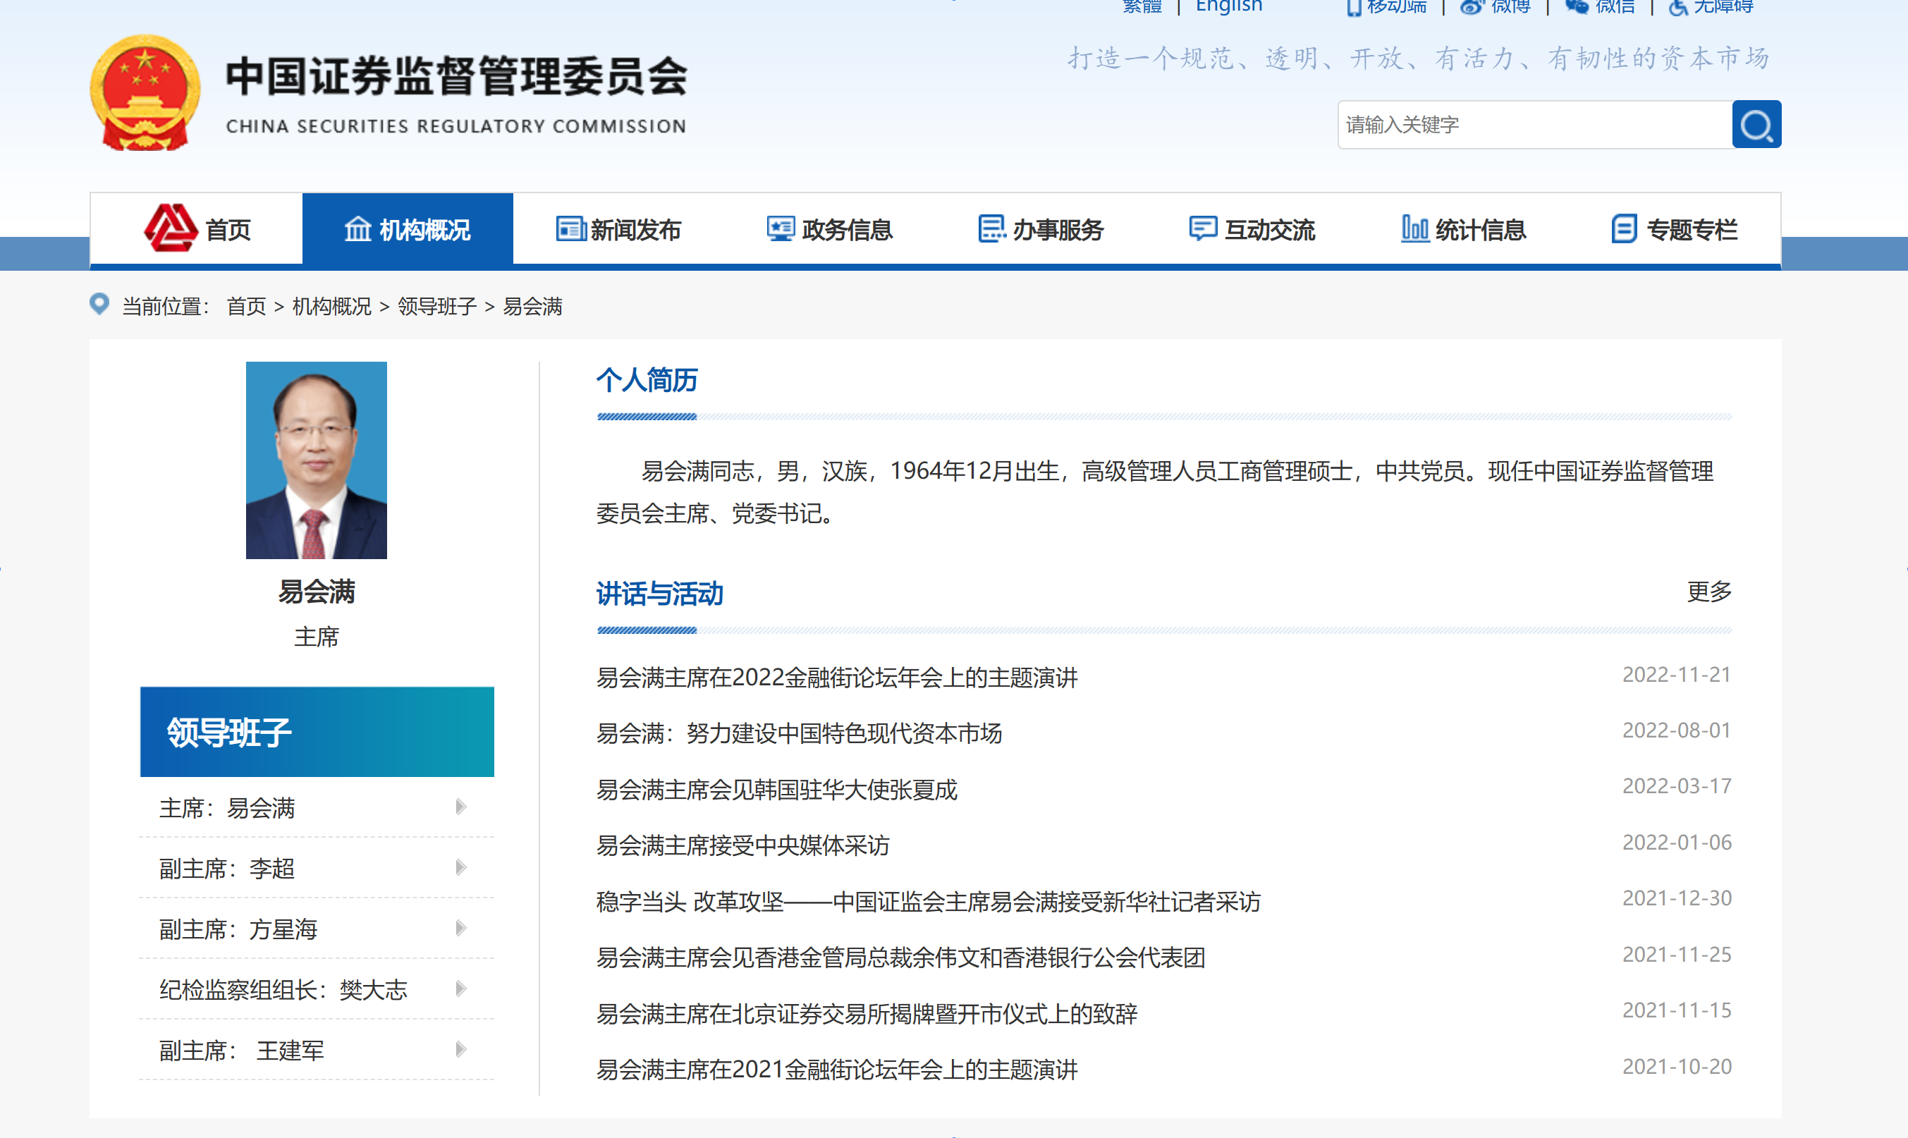Viewport: 1908px width, 1138px height.
Task: Expand arrow beside 副主席：李超
Action: 461,867
